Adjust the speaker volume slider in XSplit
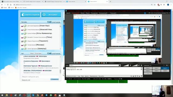This screenshot has width=173, height=97. coord(126,65)
